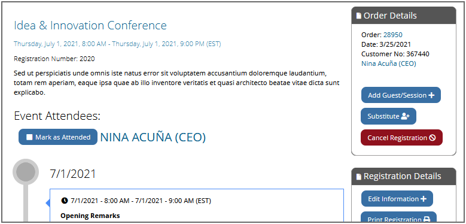Open the Idea & Innovation Conference title link

[90, 26]
